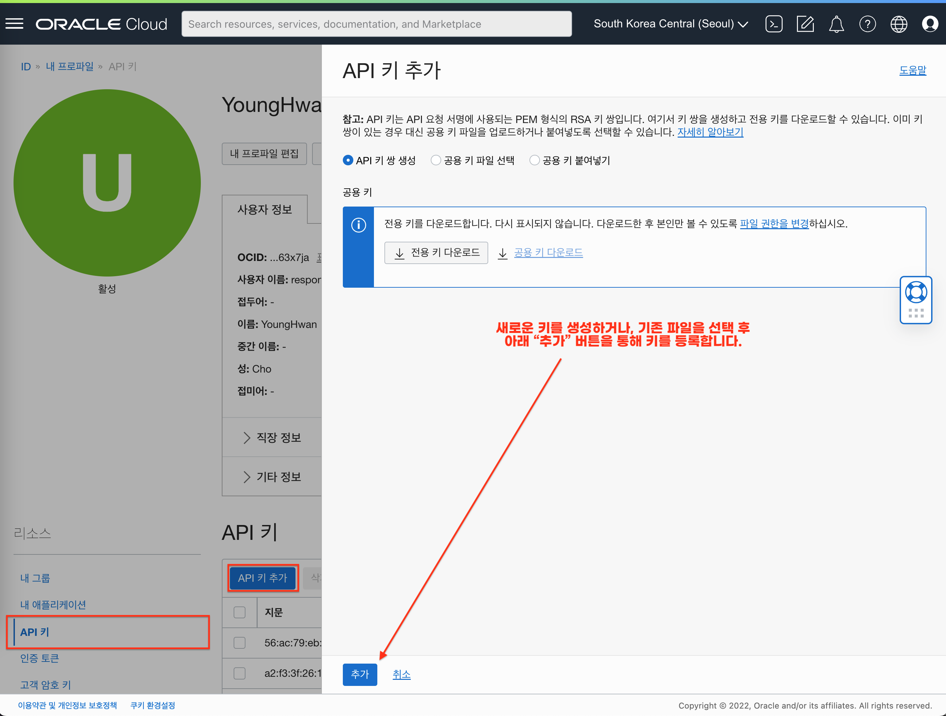Click the info icon in key notice
The image size is (946, 716).
[x=358, y=224]
